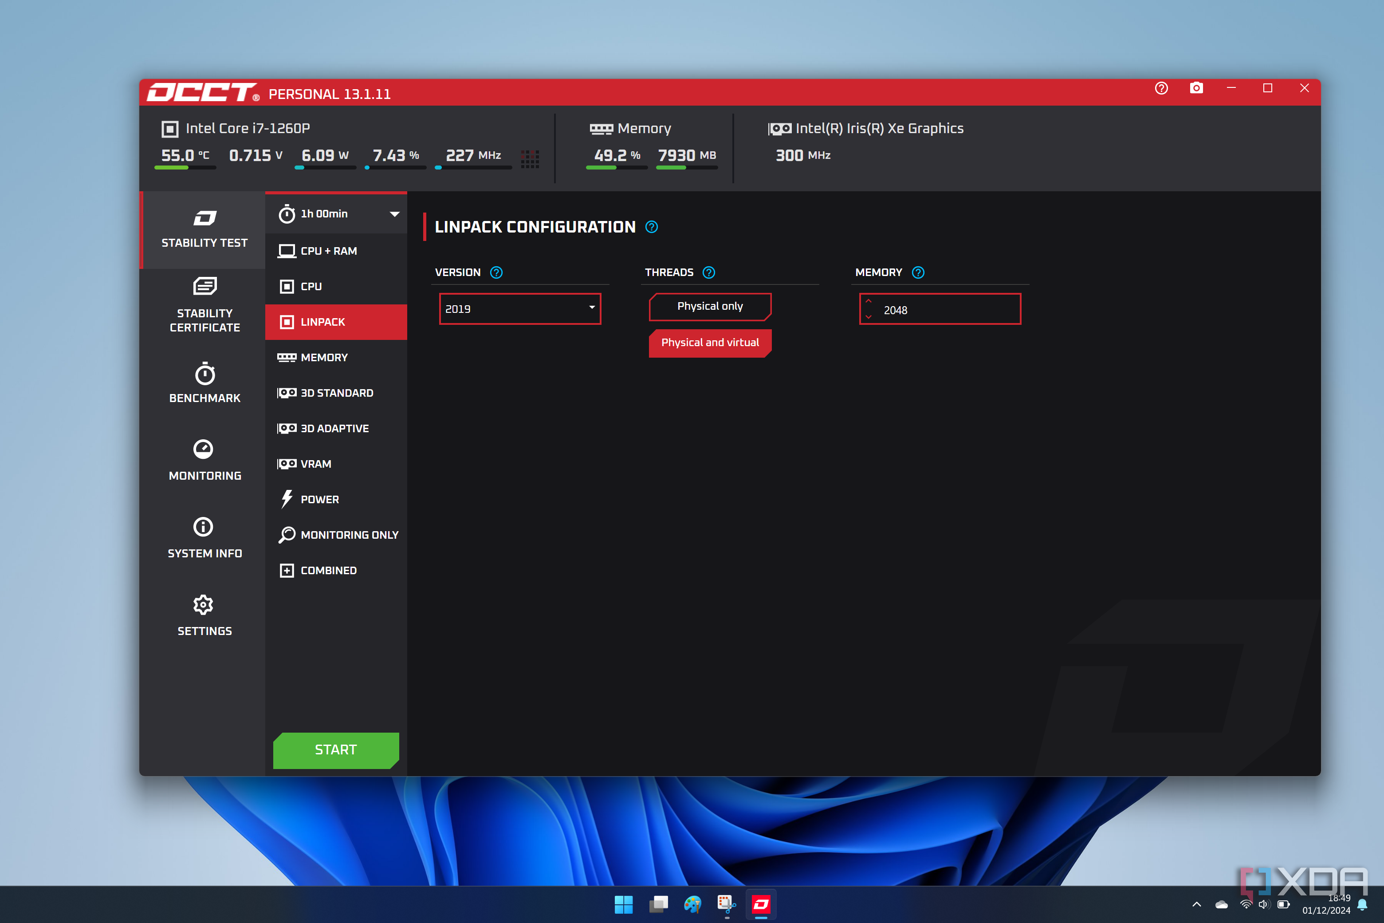Switch to the VRAM test
This screenshot has height=923, width=1384.
tap(315, 464)
